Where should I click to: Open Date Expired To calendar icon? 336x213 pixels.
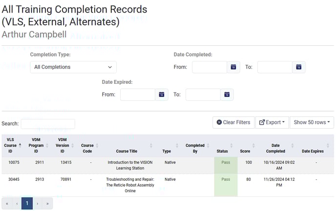pos(227,95)
